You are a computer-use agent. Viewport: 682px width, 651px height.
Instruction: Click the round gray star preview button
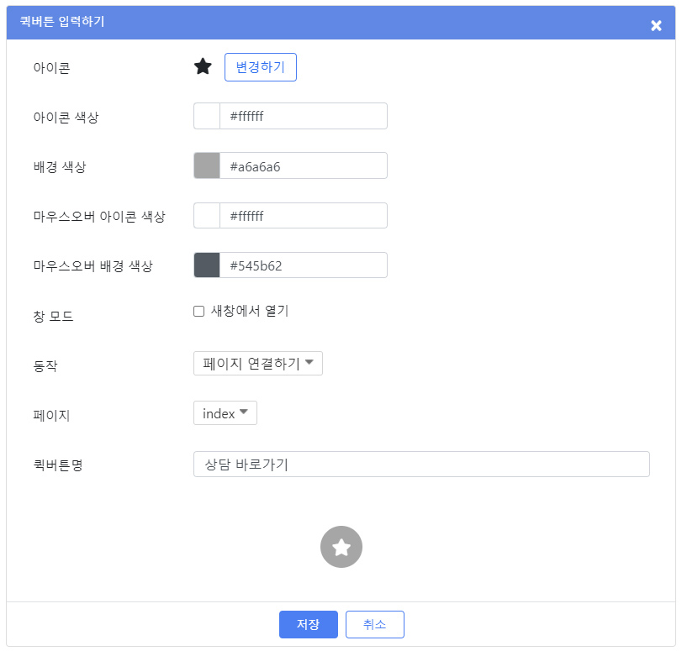click(x=341, y=547)
